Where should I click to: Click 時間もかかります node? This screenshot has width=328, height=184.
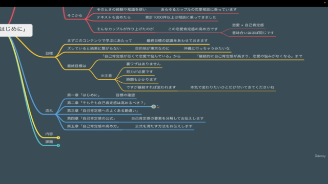point(141,80)
